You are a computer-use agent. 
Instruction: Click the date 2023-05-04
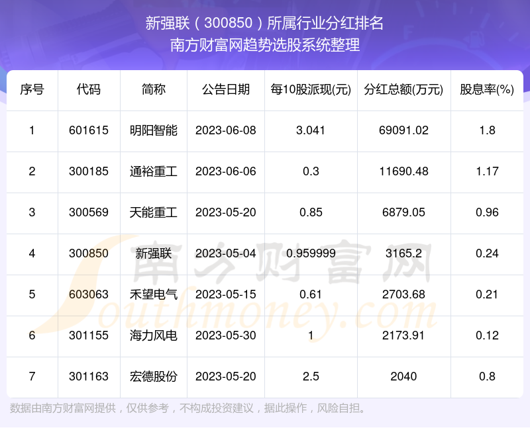[x=226, y=253]
